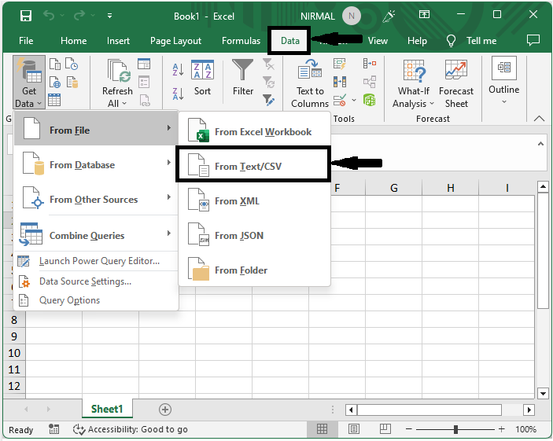Click the Comments speech bubble icon

[x=533, y=40]
